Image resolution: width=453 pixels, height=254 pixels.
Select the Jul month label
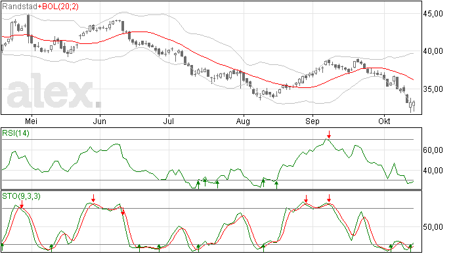pyautogui.click(x=169, y=121)
